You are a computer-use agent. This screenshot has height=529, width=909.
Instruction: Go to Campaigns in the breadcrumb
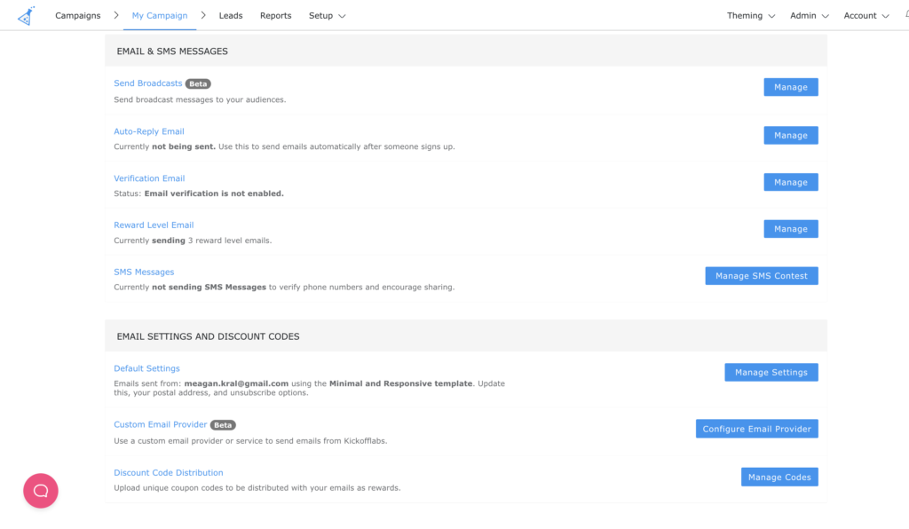(78, 16)
